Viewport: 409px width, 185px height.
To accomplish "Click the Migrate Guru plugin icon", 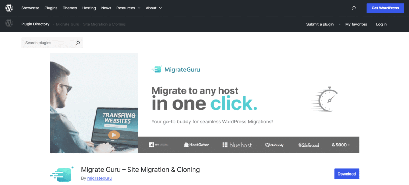I will coord(62,174).
